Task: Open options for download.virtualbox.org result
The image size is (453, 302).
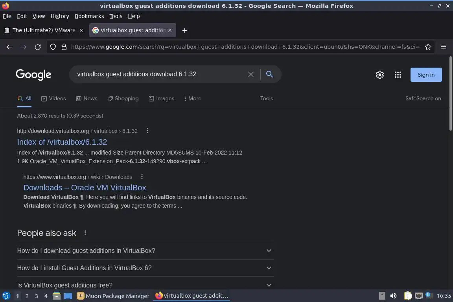Action: click(x=147, y=131)
